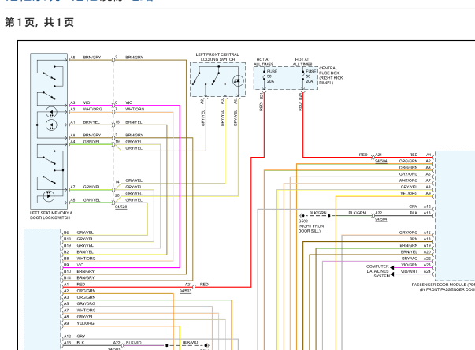Click the BRN/YEL label at seat switch pin A1

(x=92, y=122)
